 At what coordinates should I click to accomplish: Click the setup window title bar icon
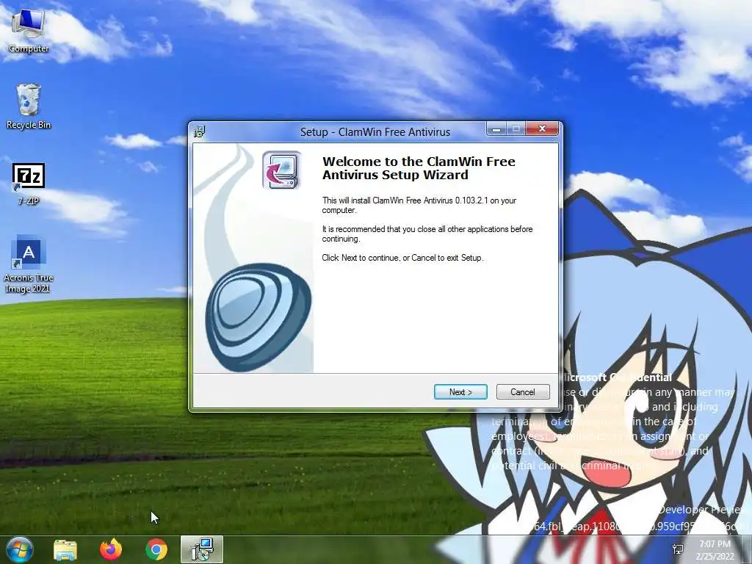point(200,131)
